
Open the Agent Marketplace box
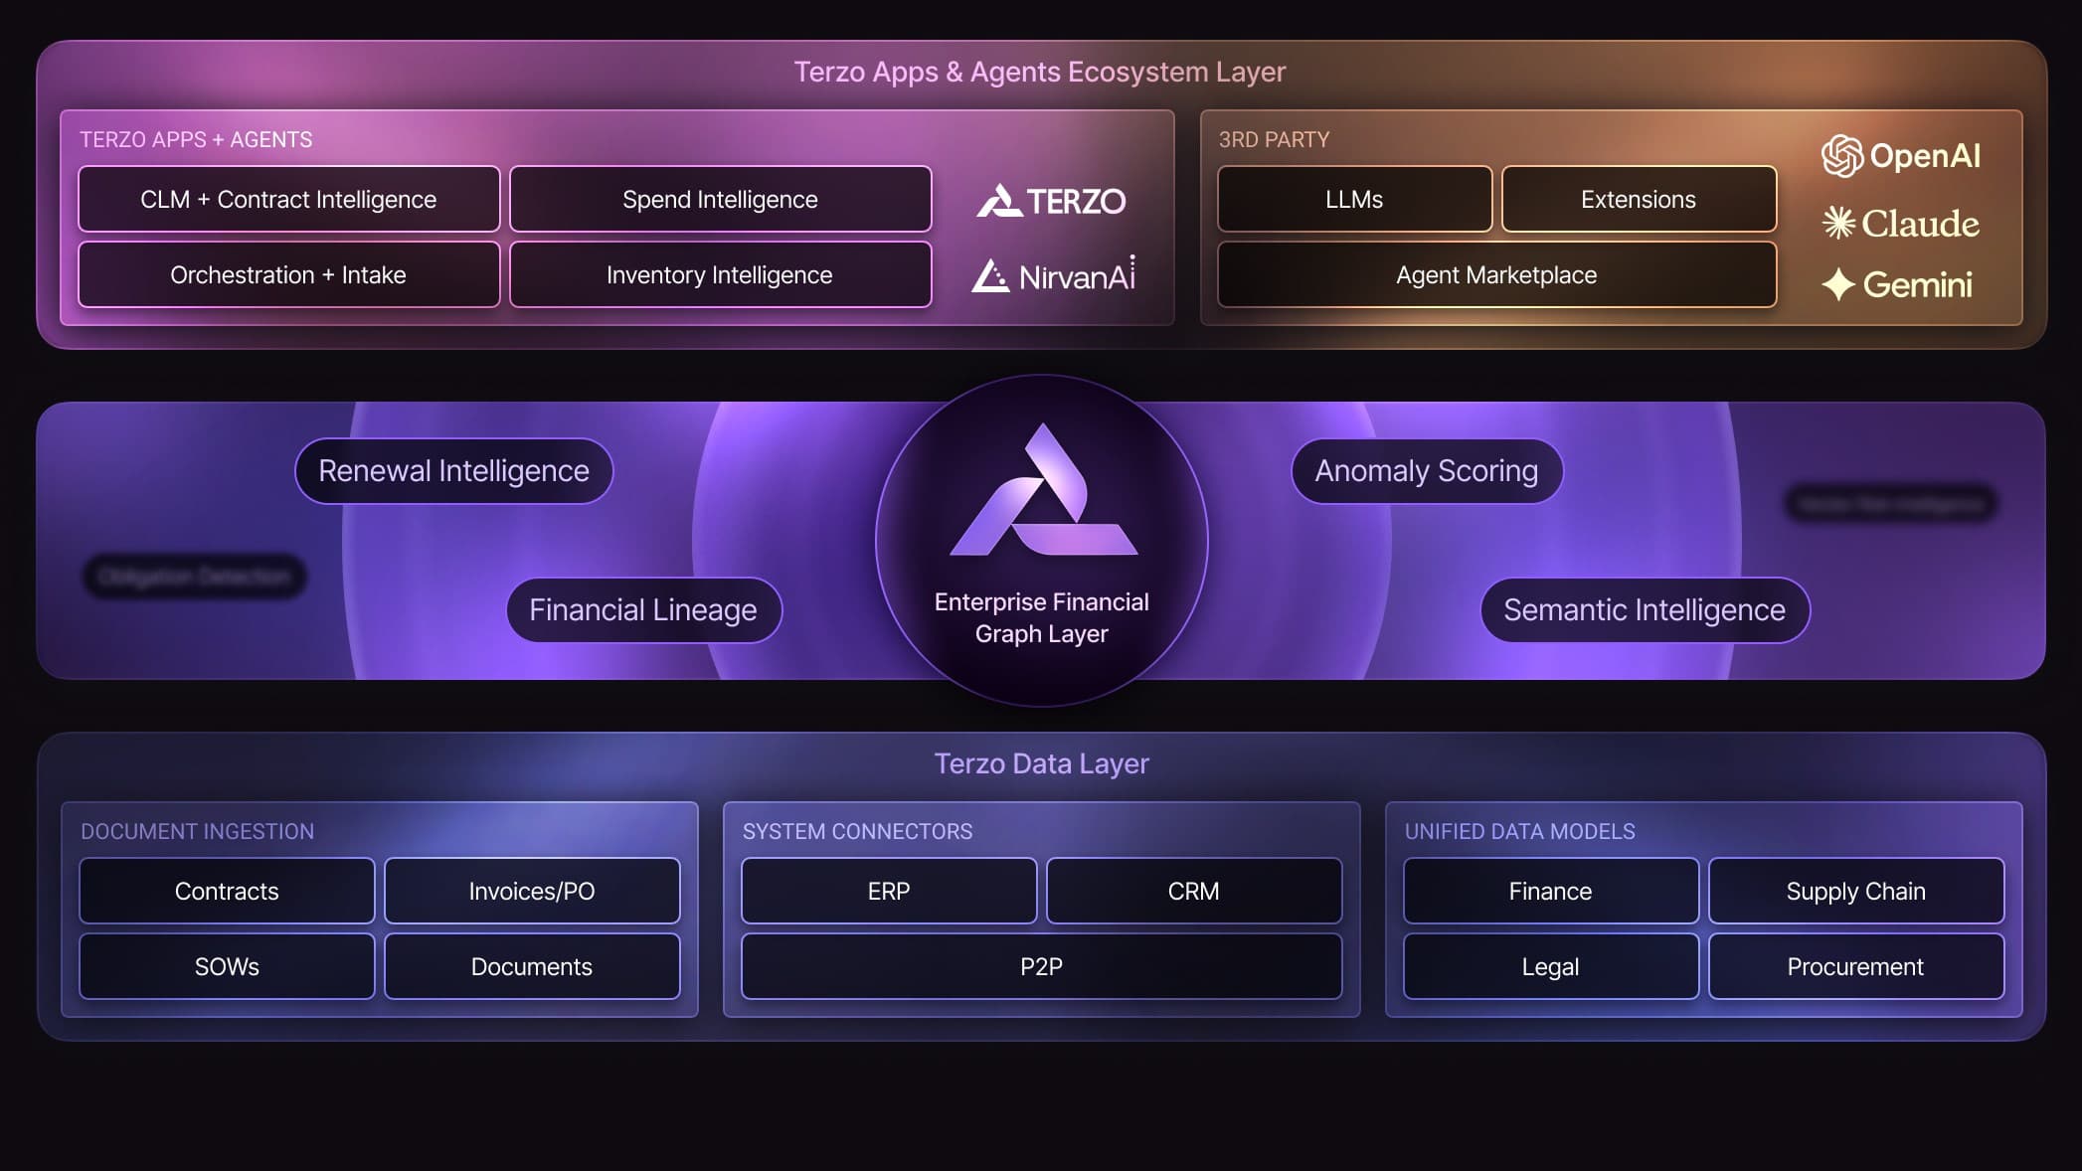[x=1496, y=275]
